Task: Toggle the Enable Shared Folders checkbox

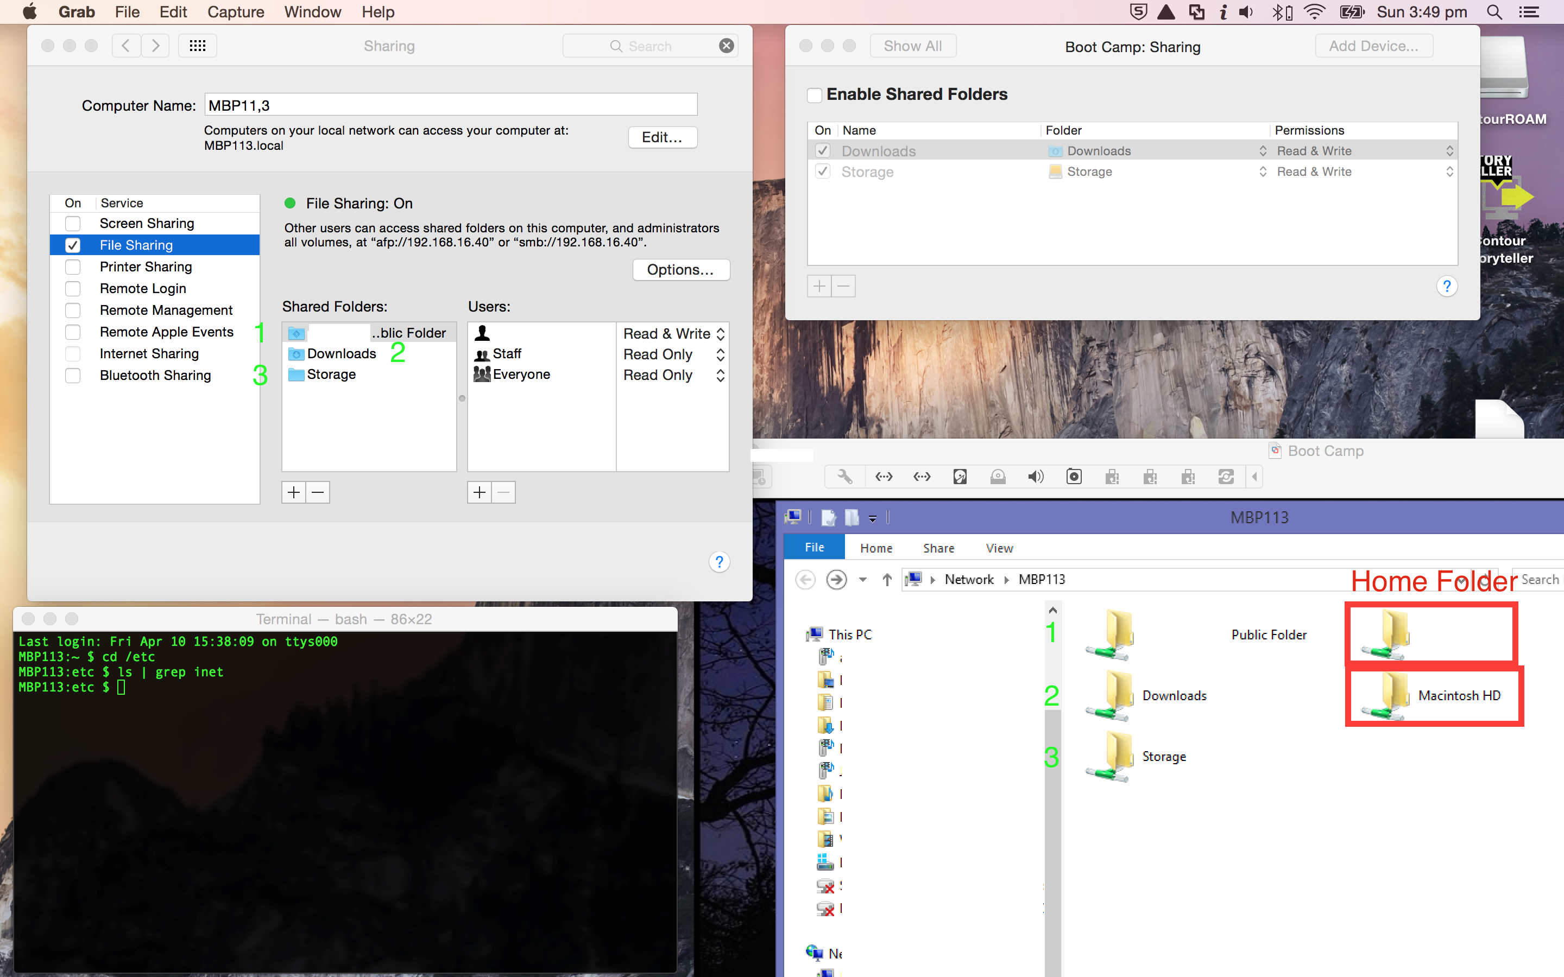Action: pos(815,95)
